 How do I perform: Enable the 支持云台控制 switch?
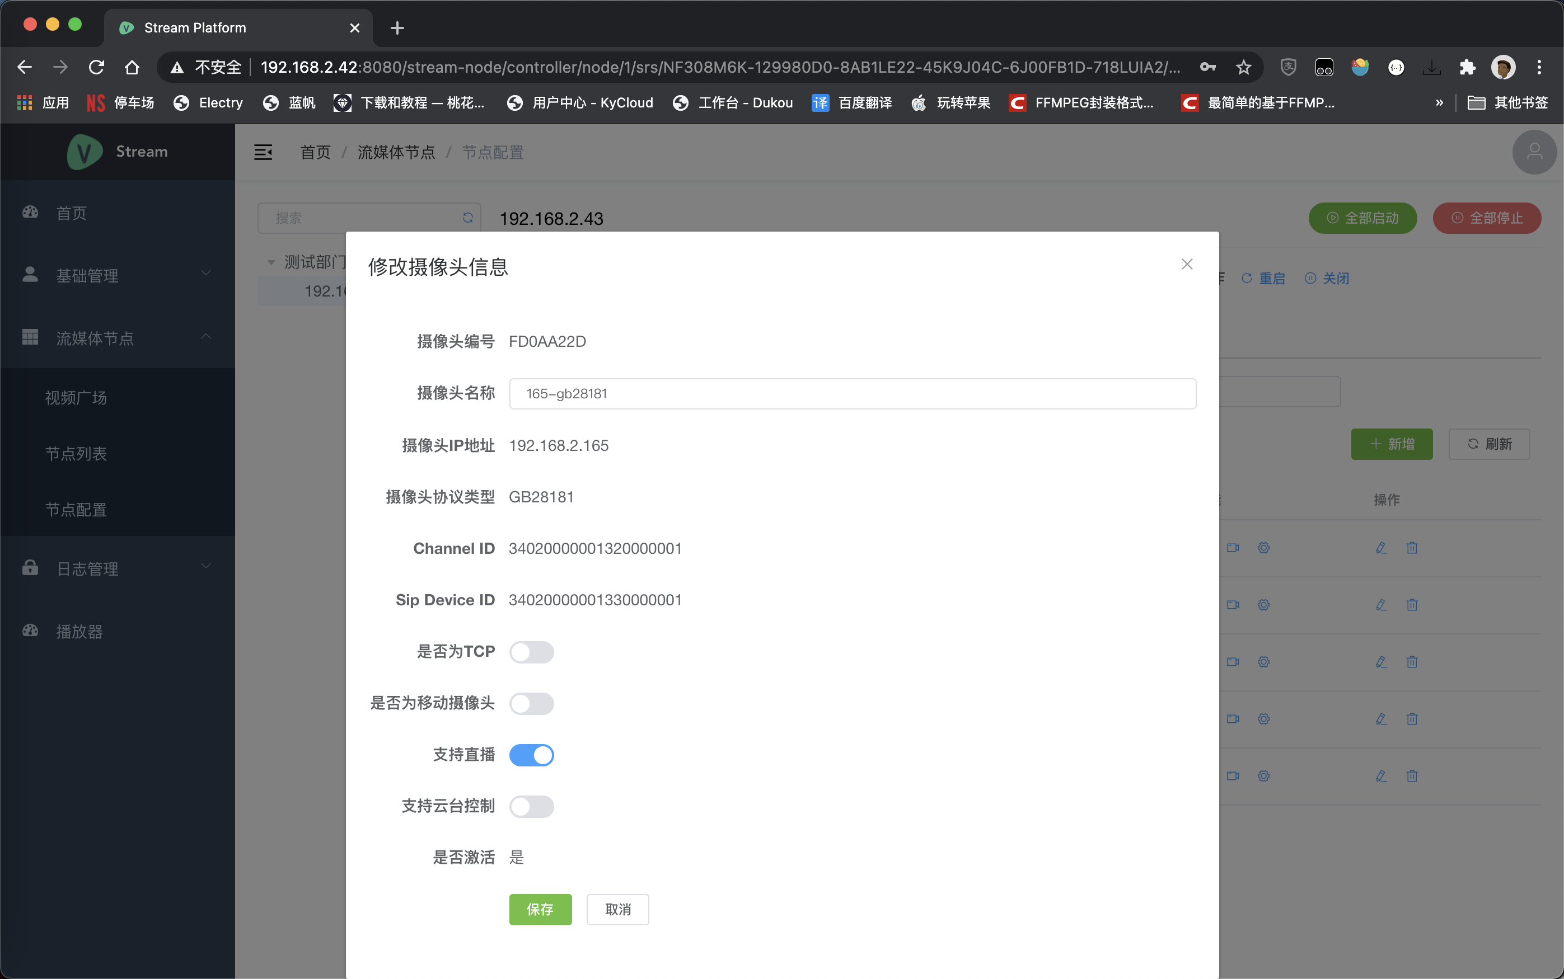click(x=531, y=806)
